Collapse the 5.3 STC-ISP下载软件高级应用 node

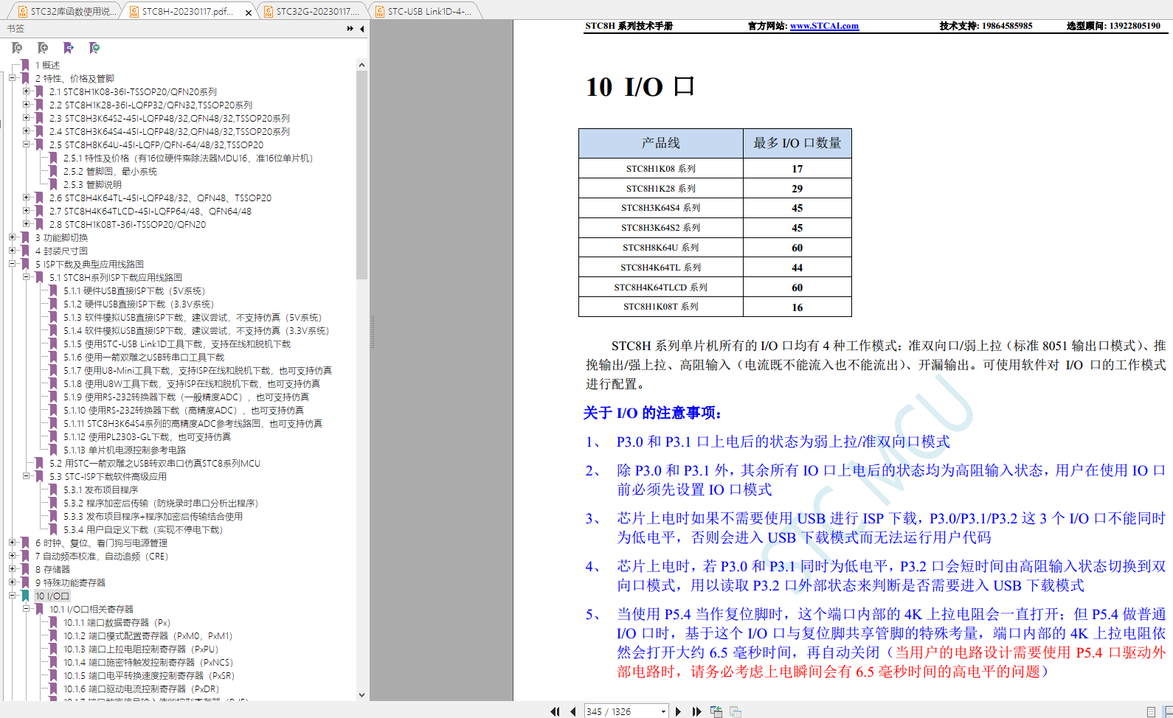coord(27,476)
